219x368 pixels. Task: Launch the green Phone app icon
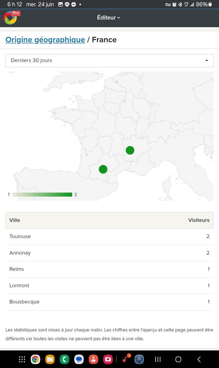coord(64,359)
